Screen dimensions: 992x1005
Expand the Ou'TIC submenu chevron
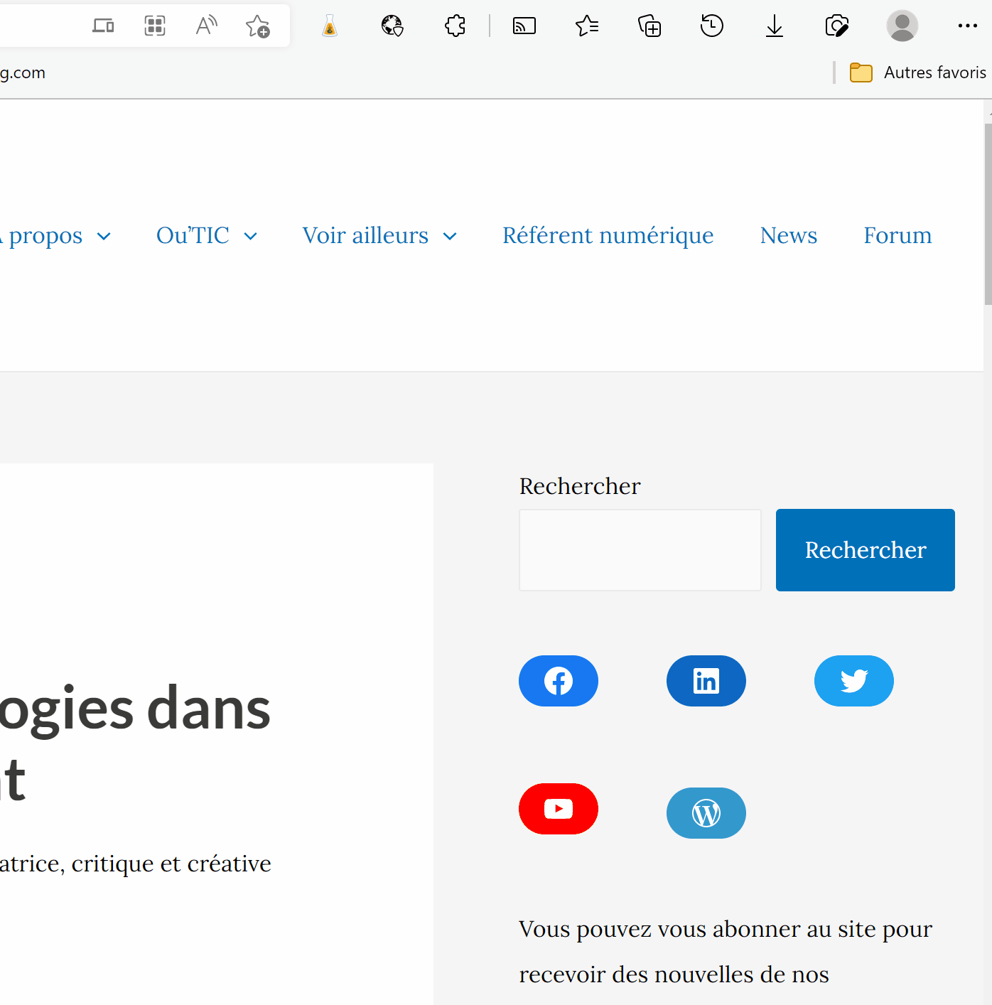tap(251, 237)
